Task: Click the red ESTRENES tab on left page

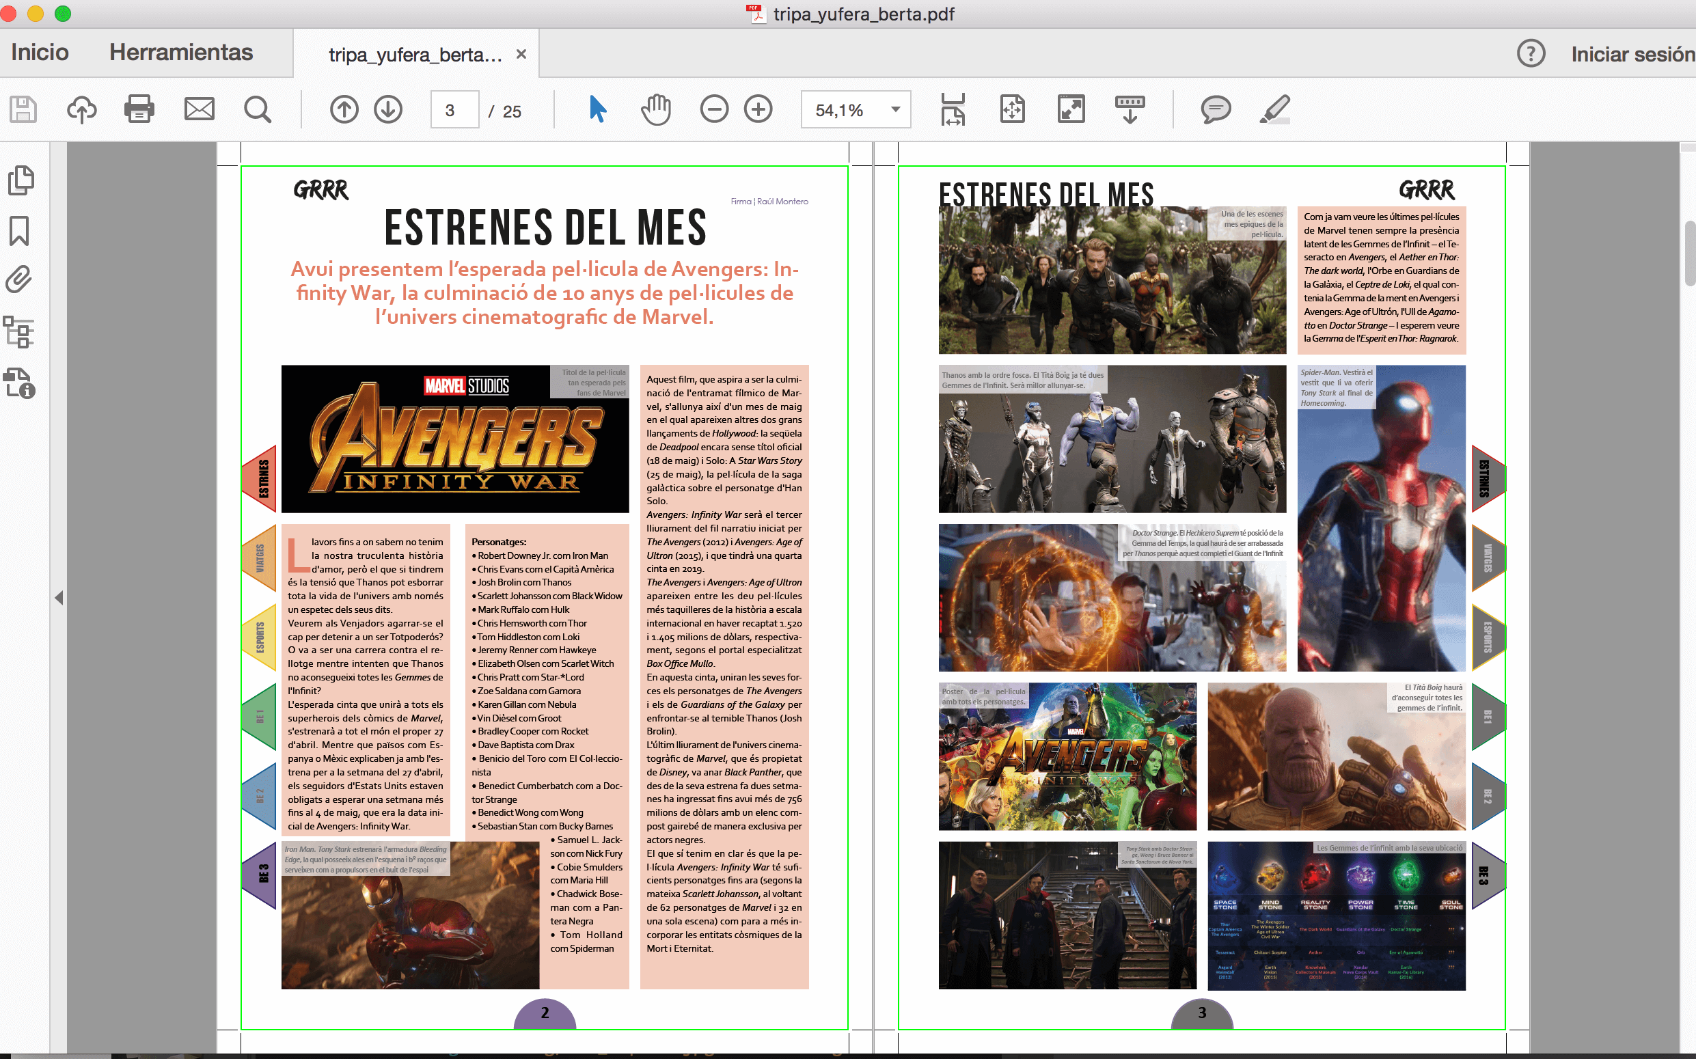Action: click(x=260, y=478)
